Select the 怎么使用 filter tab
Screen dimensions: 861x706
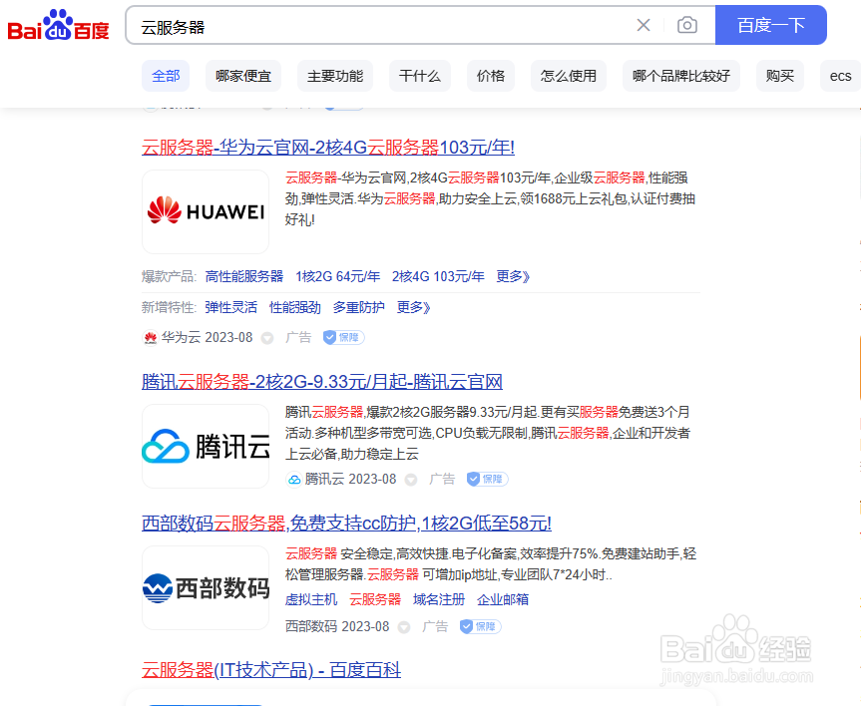[569, 76]
